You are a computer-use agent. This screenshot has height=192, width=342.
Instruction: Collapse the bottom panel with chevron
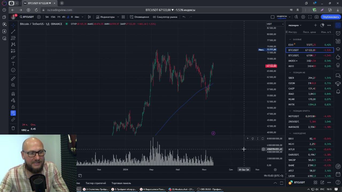[x=275, y=183]
